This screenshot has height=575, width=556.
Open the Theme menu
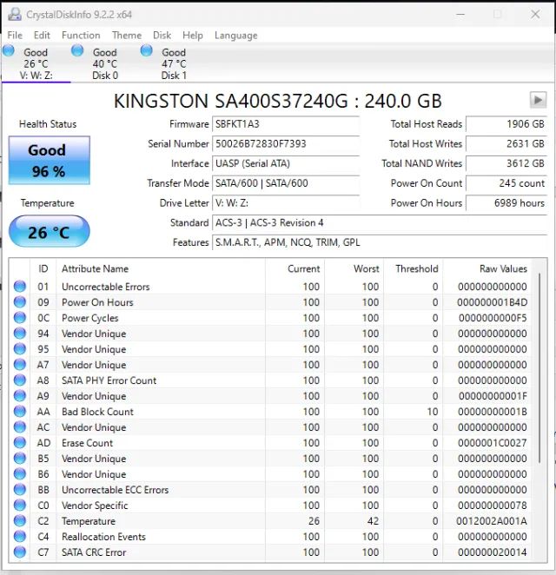pyautogui.click(x=127, y=36)
